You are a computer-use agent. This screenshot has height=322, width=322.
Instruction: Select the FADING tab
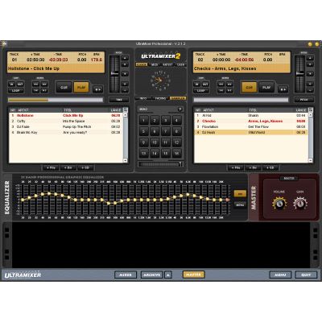click(x=160, y=98)
